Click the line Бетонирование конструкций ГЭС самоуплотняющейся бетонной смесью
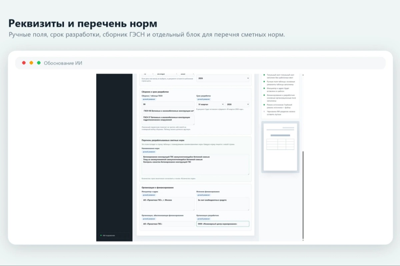The height and width of the screenshot is (266, 400). (176, 157)
